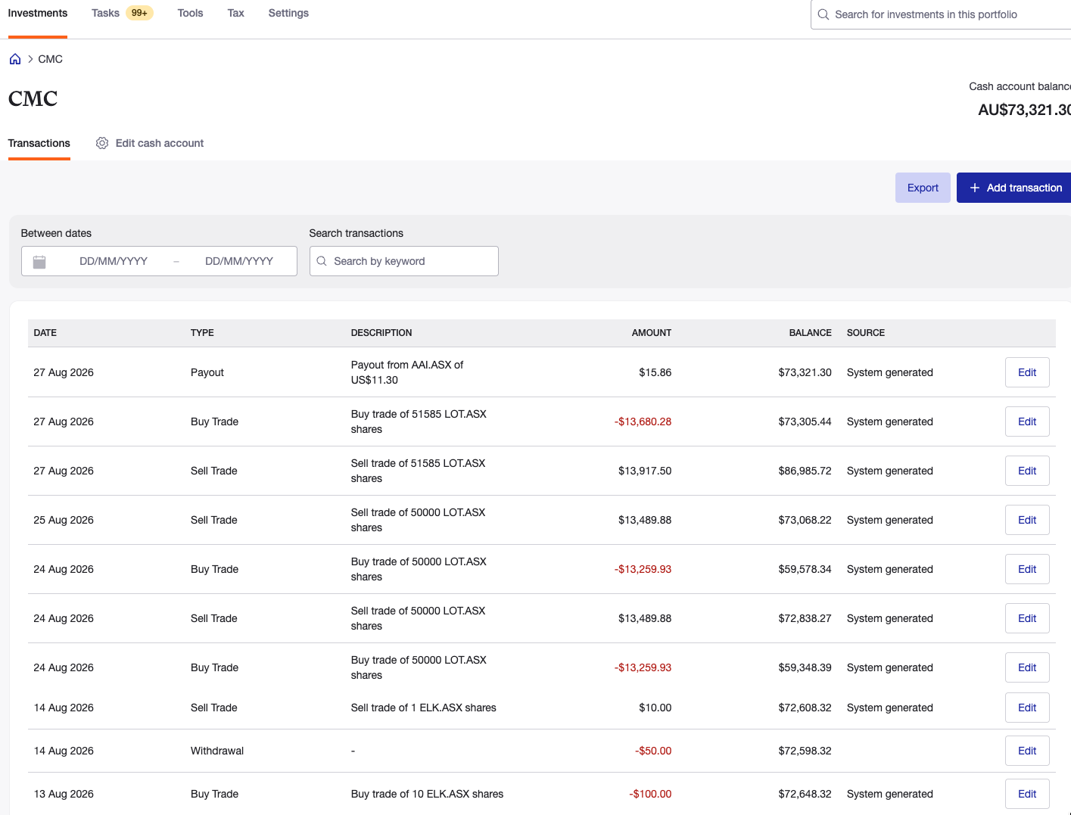This screenshot has height=815, width=1071.
Task: Edit the Buy trade of 51585 LOT.ASX
Action: [1027, 421]
